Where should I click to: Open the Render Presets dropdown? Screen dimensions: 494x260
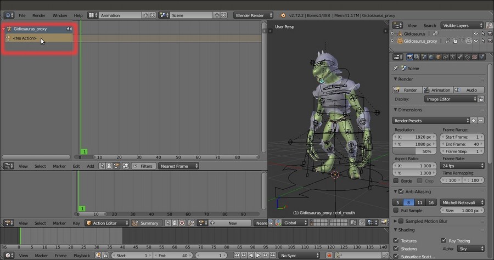pyautogui.click(x=431, y=121)
